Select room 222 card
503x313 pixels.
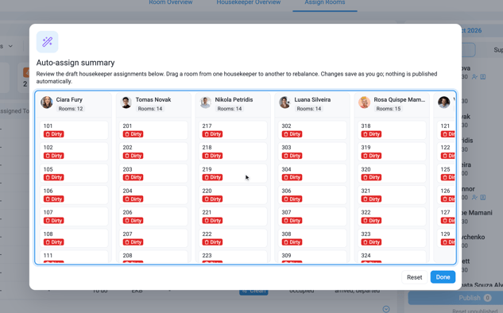233,238
